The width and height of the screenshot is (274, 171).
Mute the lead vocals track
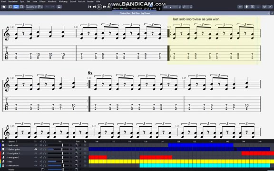[41, 145]
